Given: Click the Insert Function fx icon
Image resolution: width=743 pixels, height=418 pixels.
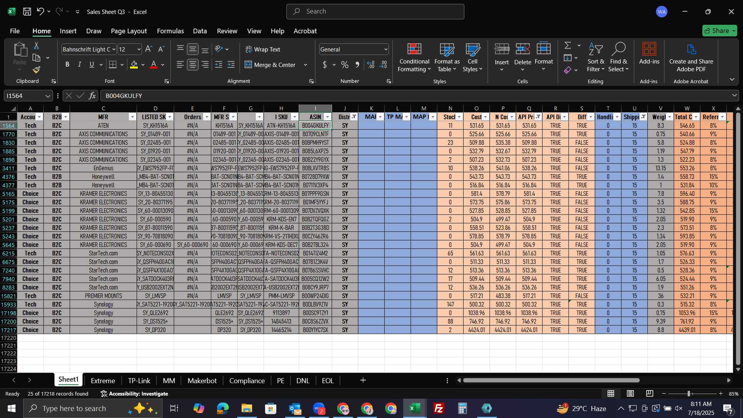Looking at the screenshot, I should 92,96.
